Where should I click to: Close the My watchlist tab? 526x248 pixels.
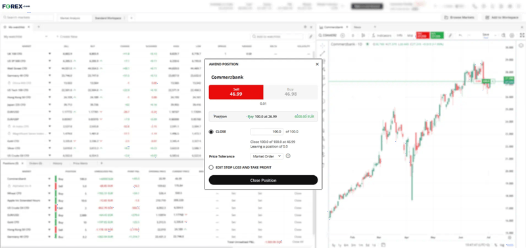pyautogui.click(x=29, y=27)
